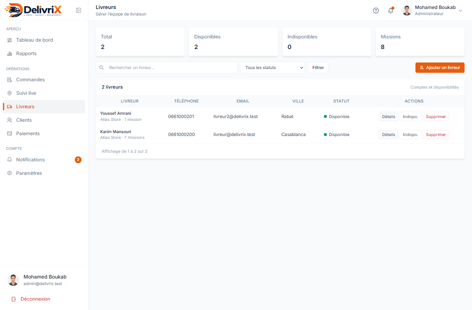Select Livreurs menu item

(44, 107)
